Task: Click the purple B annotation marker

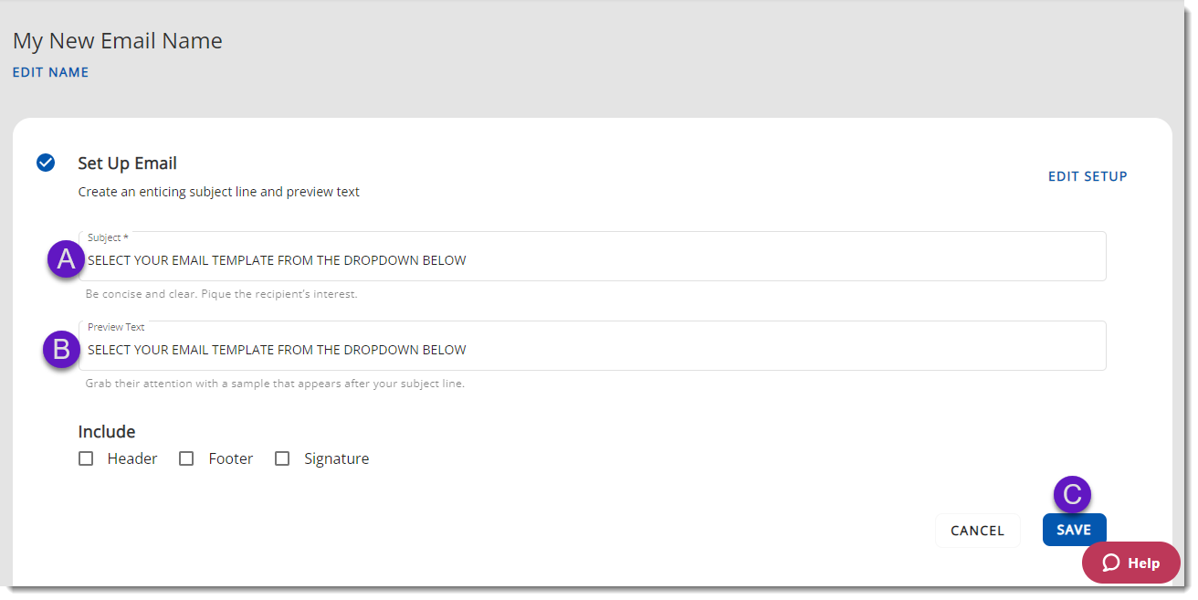Action: click(x=62, y=350)
